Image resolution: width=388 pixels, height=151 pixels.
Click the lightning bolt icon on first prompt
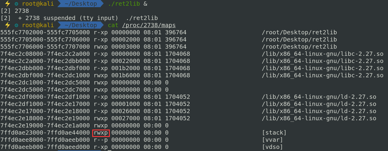7,4
